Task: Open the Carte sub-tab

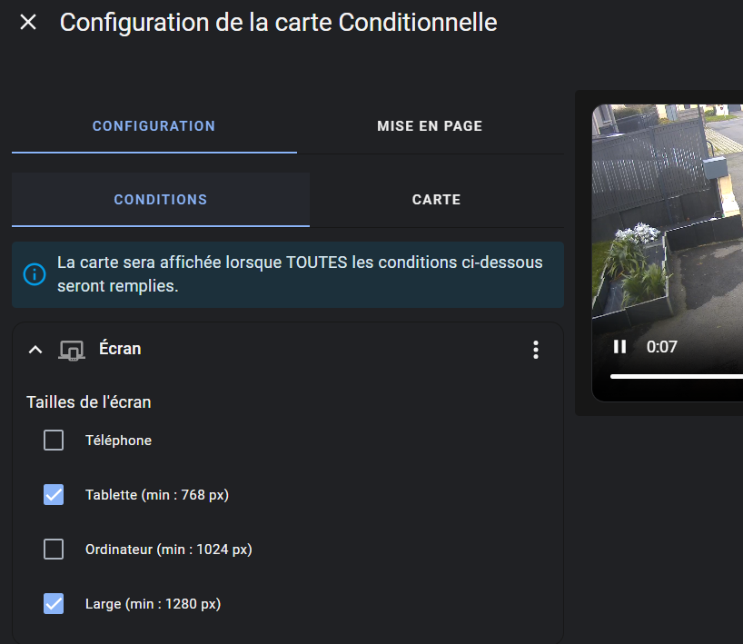Action: pyautogui.click(x=436, y=200)
